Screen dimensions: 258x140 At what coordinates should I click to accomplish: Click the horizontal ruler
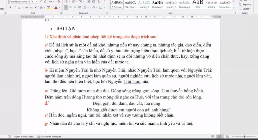(121, 17)
